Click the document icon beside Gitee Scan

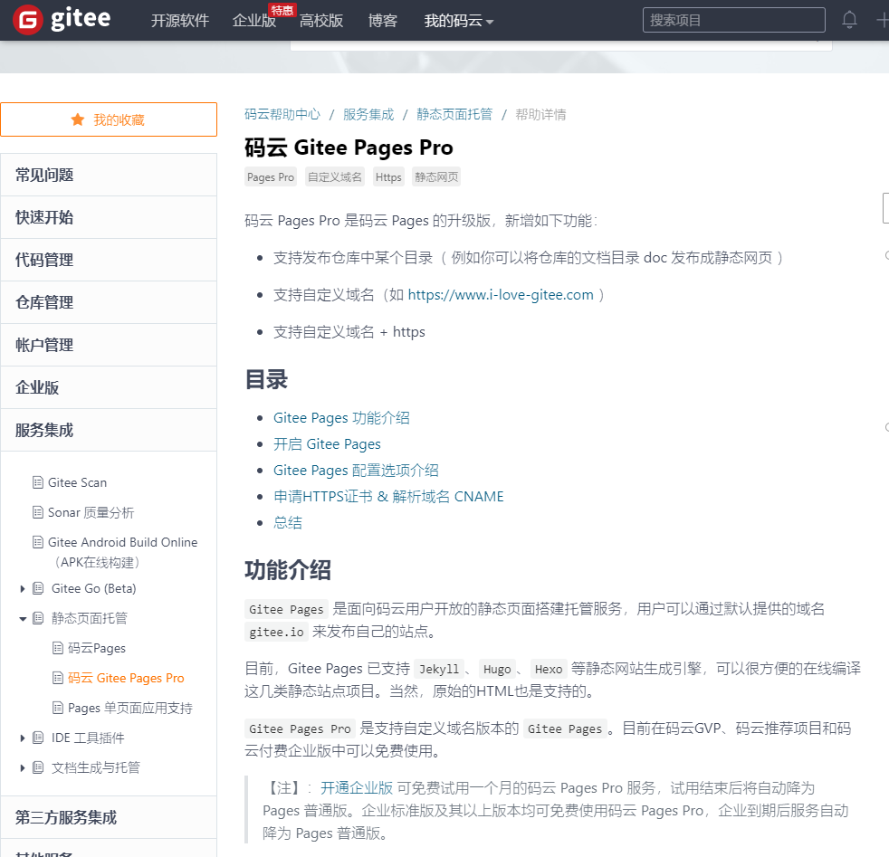click(x=38, y=482)
